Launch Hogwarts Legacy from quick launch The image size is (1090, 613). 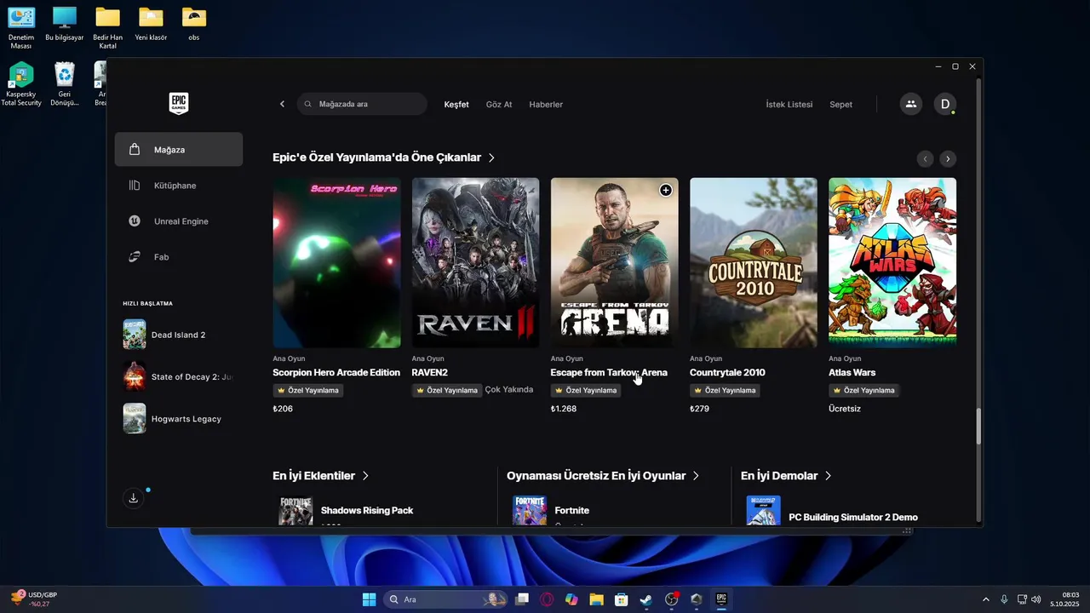pos(179,419)
